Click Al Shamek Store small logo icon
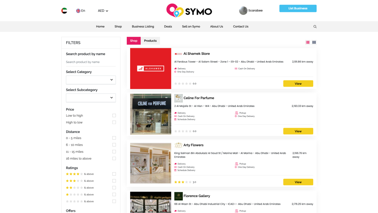Viewport: 378px width, 213px height. pos(178,54)
